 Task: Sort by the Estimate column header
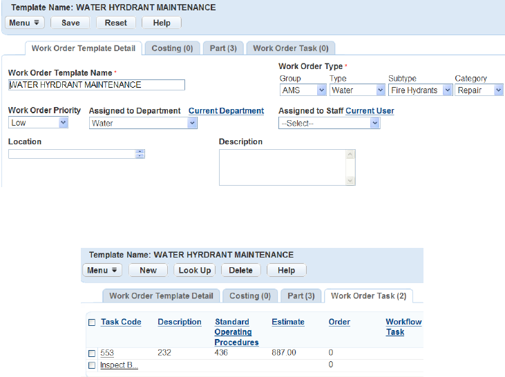288,322
